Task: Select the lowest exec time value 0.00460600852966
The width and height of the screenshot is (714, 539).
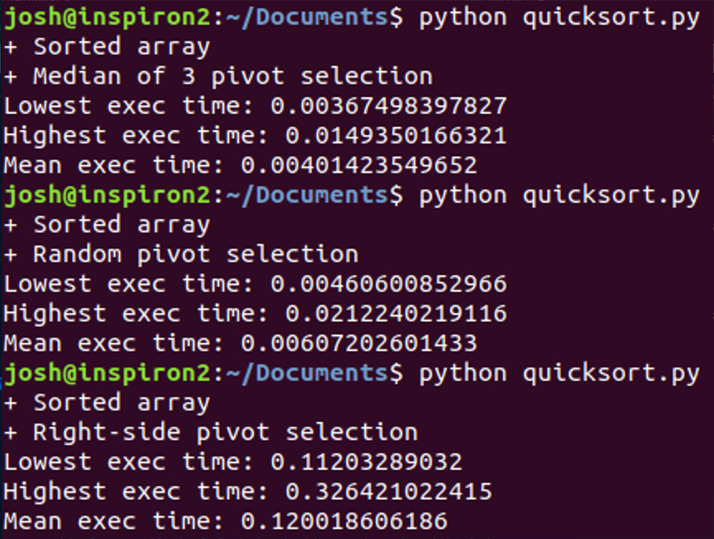Action: pyautogui.click(x=388, y=284)
